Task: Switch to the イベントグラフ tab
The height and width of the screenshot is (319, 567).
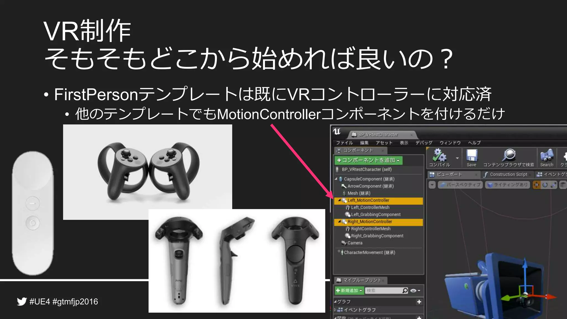Action: [x=551, y=174]
